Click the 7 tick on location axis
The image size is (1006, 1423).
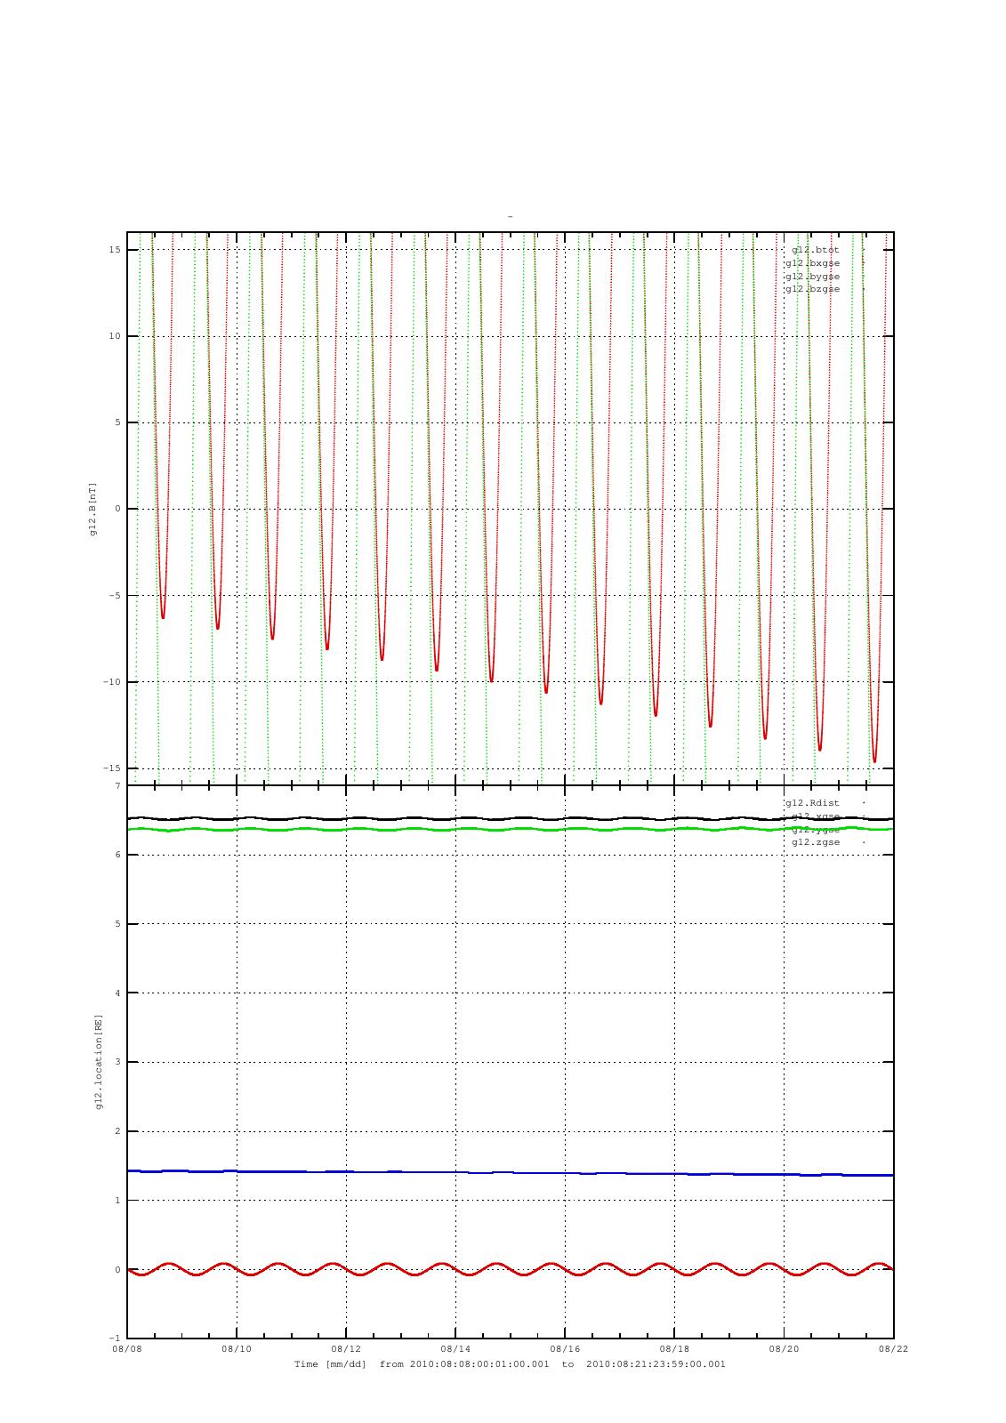coord(118,786)
